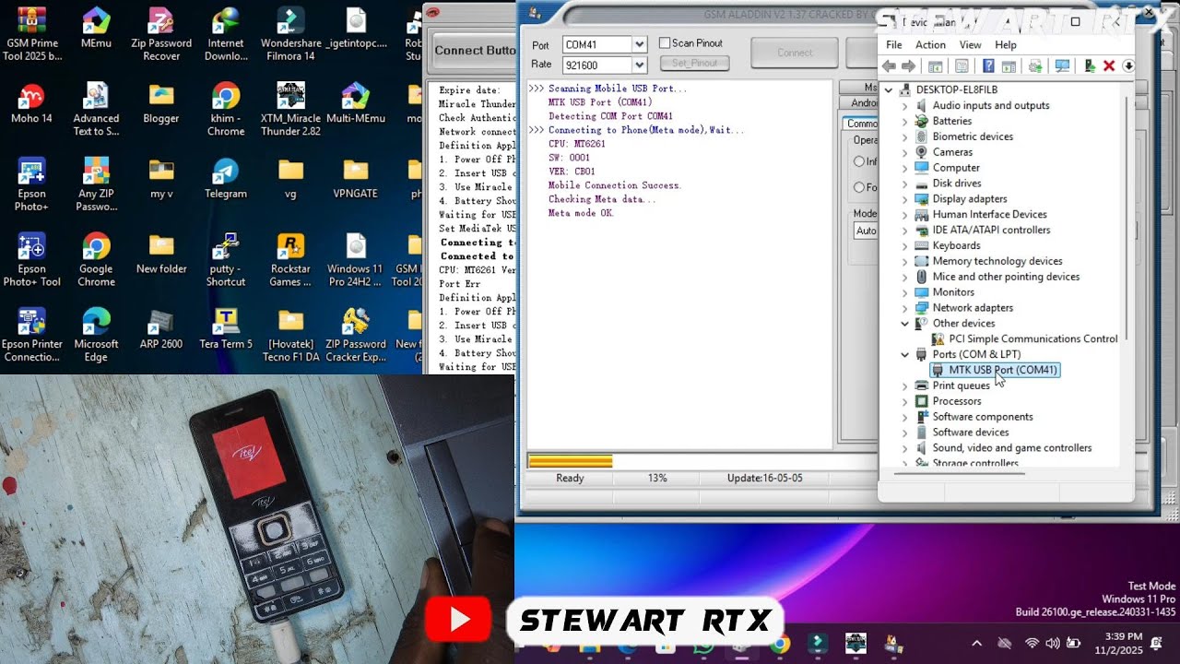Open the GSM Prime Tool desktop icon

click(x=32, y=34)
